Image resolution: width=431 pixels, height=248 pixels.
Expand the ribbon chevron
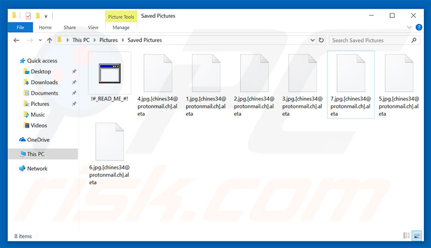pyautogui.click(x=409, y=27)
